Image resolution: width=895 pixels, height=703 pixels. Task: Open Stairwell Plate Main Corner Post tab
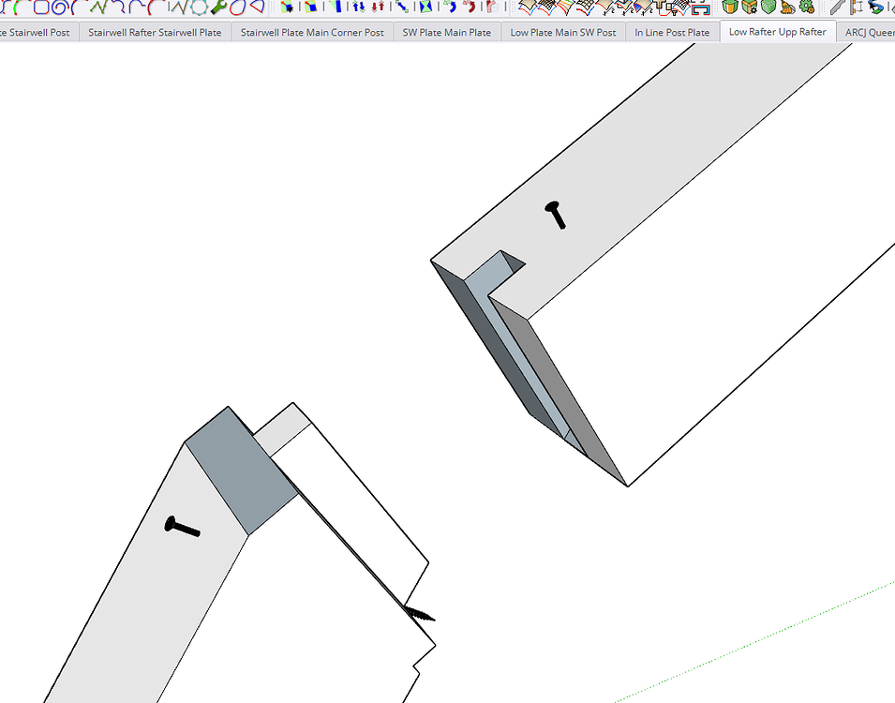click(312, 33)
